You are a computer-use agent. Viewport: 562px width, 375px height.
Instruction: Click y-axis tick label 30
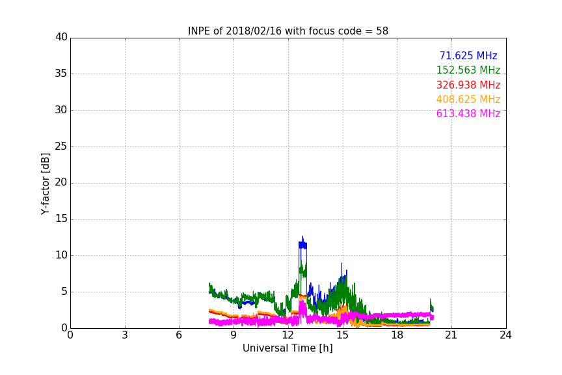pos(61,110)
